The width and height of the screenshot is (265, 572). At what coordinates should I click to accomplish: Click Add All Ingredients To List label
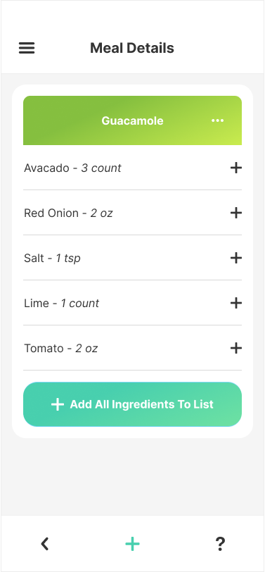(141, 404)
